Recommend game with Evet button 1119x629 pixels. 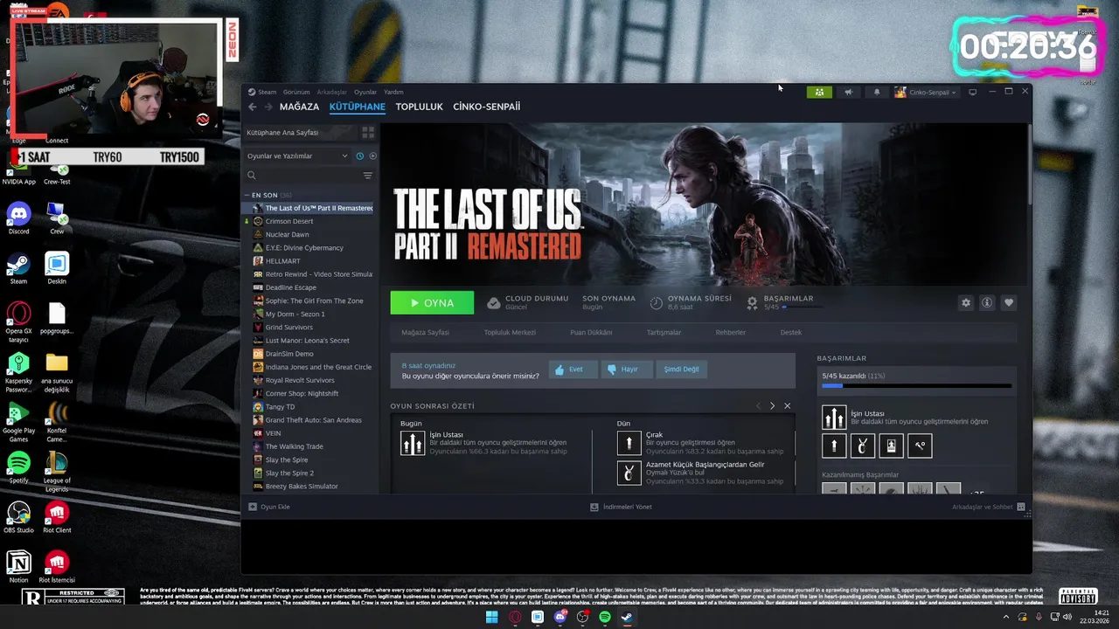pyautogui.click(x=573, y=369)
